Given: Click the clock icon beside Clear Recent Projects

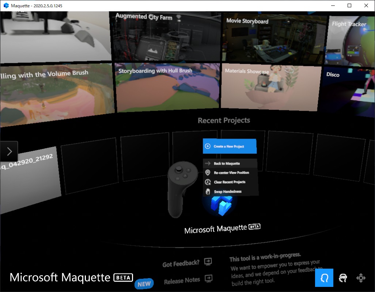Looking at the screenshot, I should click(208, 182).
